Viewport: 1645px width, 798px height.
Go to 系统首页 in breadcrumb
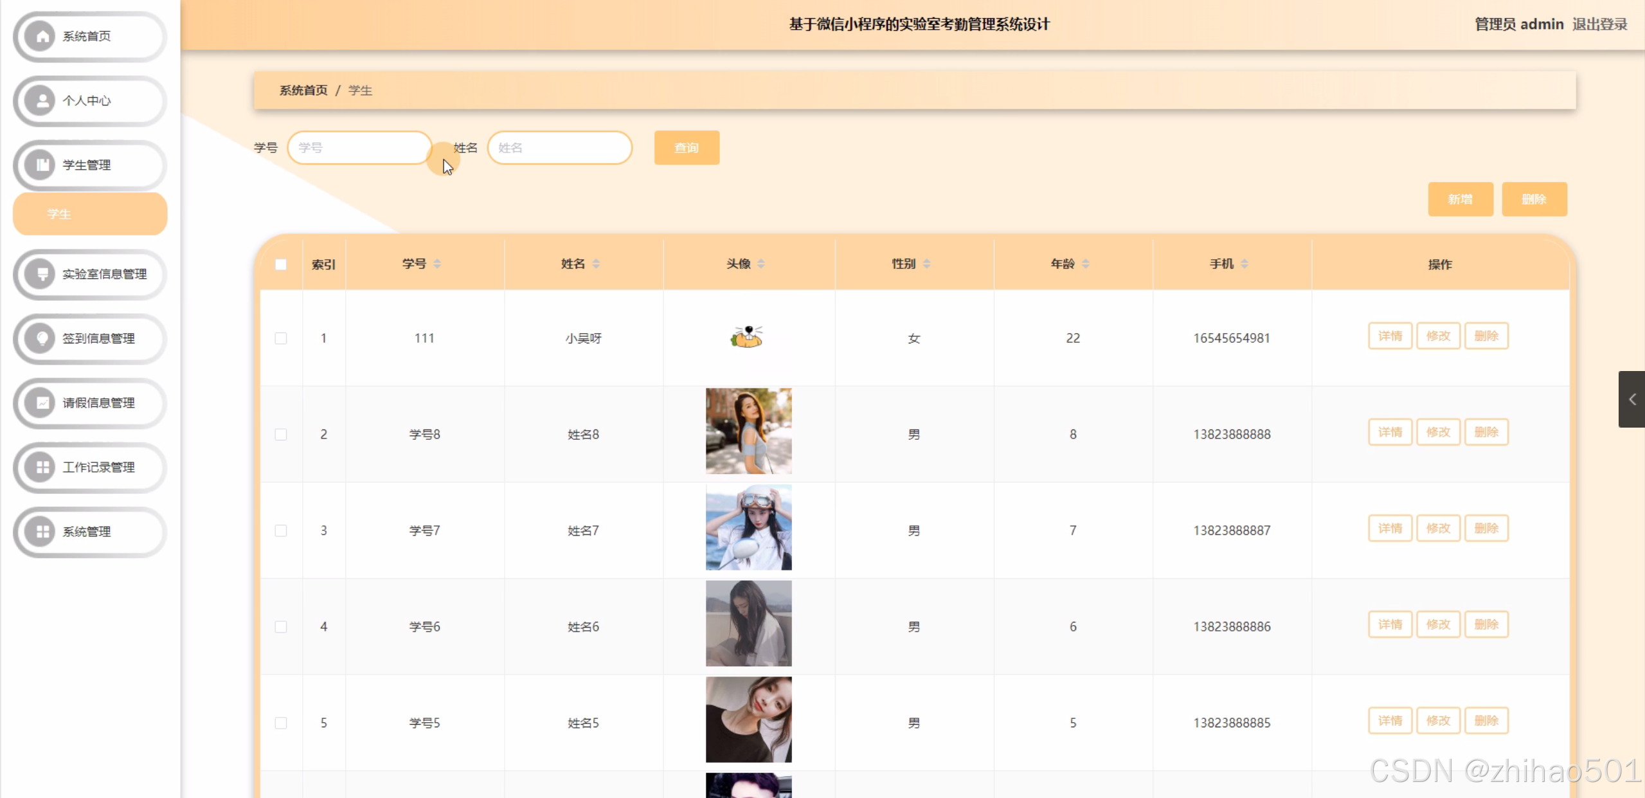[303, 91]
